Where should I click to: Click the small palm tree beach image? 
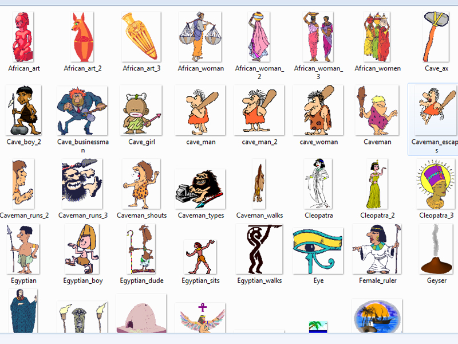318,327
